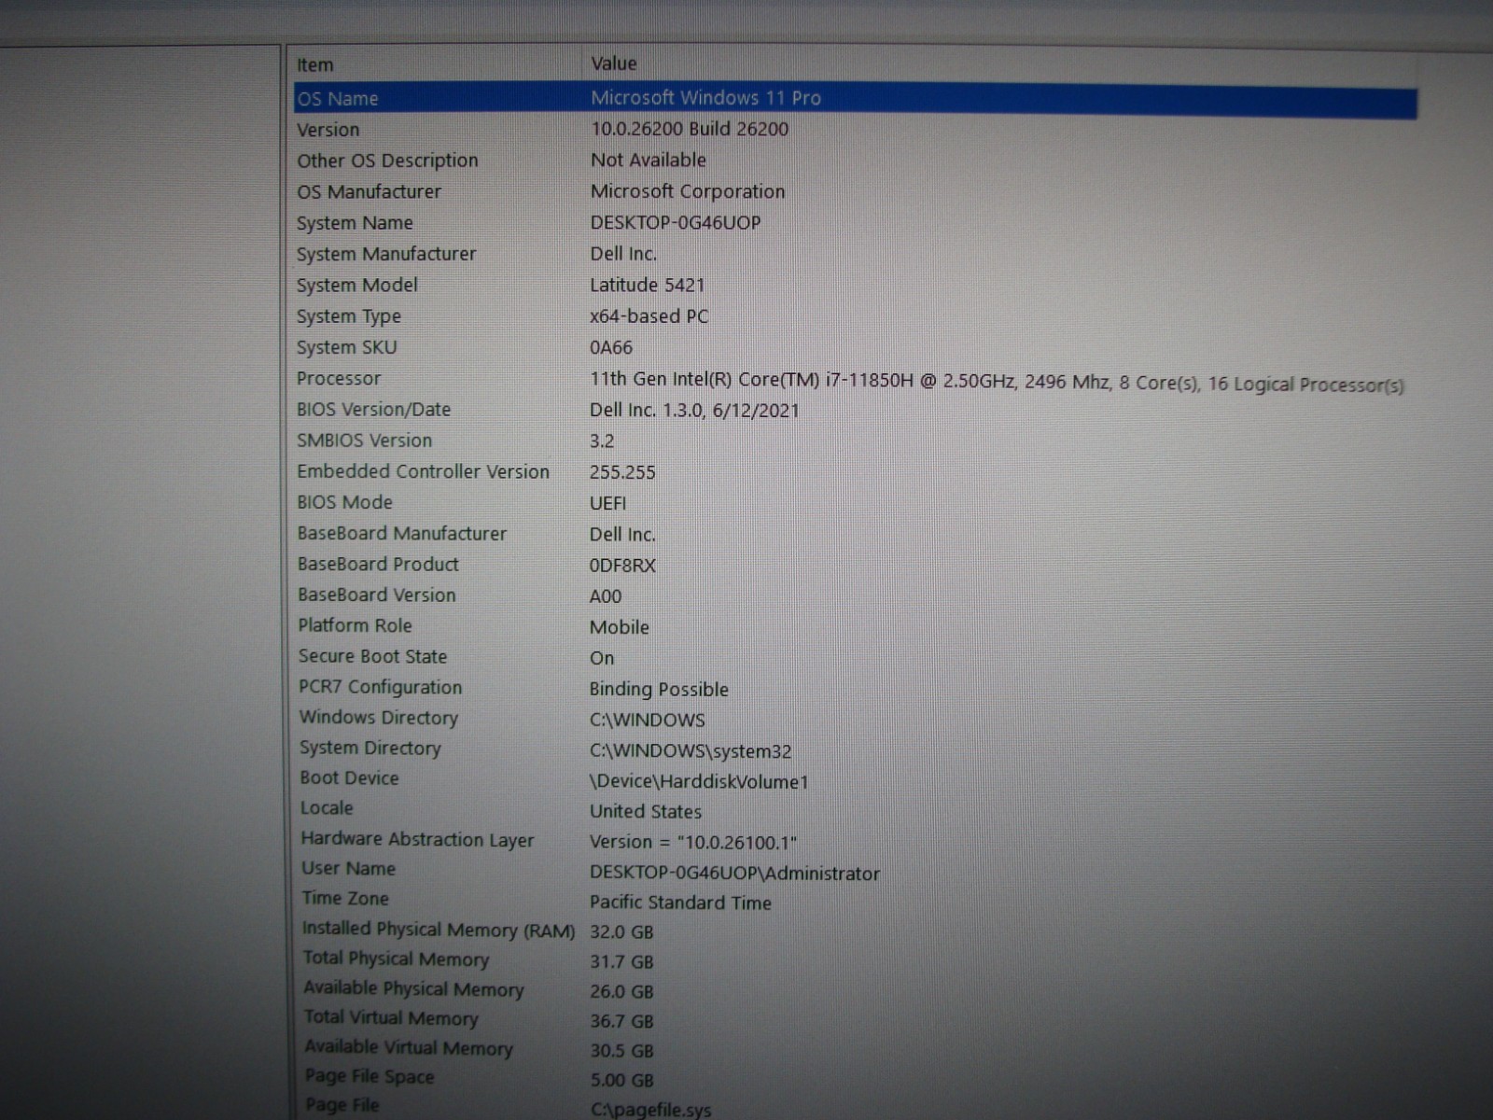Image resolution: width=1493 pixels, height=1120 pixels.
Task: Select the Page File Space row
Action: 370,1076
